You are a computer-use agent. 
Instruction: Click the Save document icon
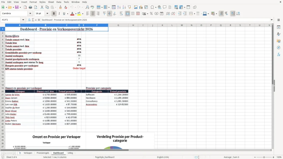17,7
